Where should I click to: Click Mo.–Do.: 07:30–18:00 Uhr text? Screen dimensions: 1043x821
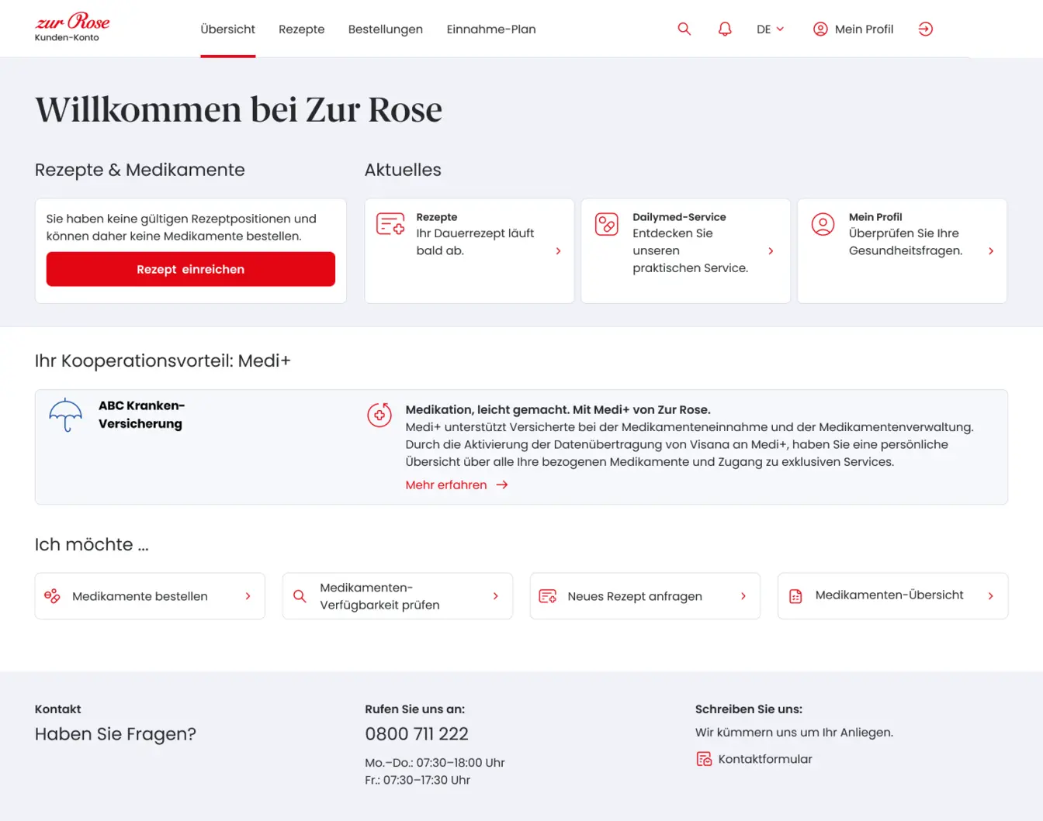click(435, 763)
